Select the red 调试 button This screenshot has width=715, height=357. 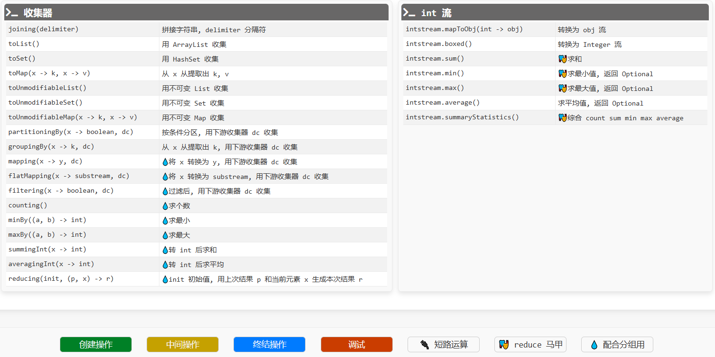click(357, 344)
